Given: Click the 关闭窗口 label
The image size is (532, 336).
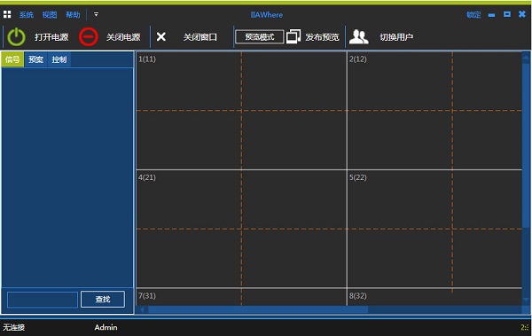Looking at the screenshot, I should [x=200, y=37].
